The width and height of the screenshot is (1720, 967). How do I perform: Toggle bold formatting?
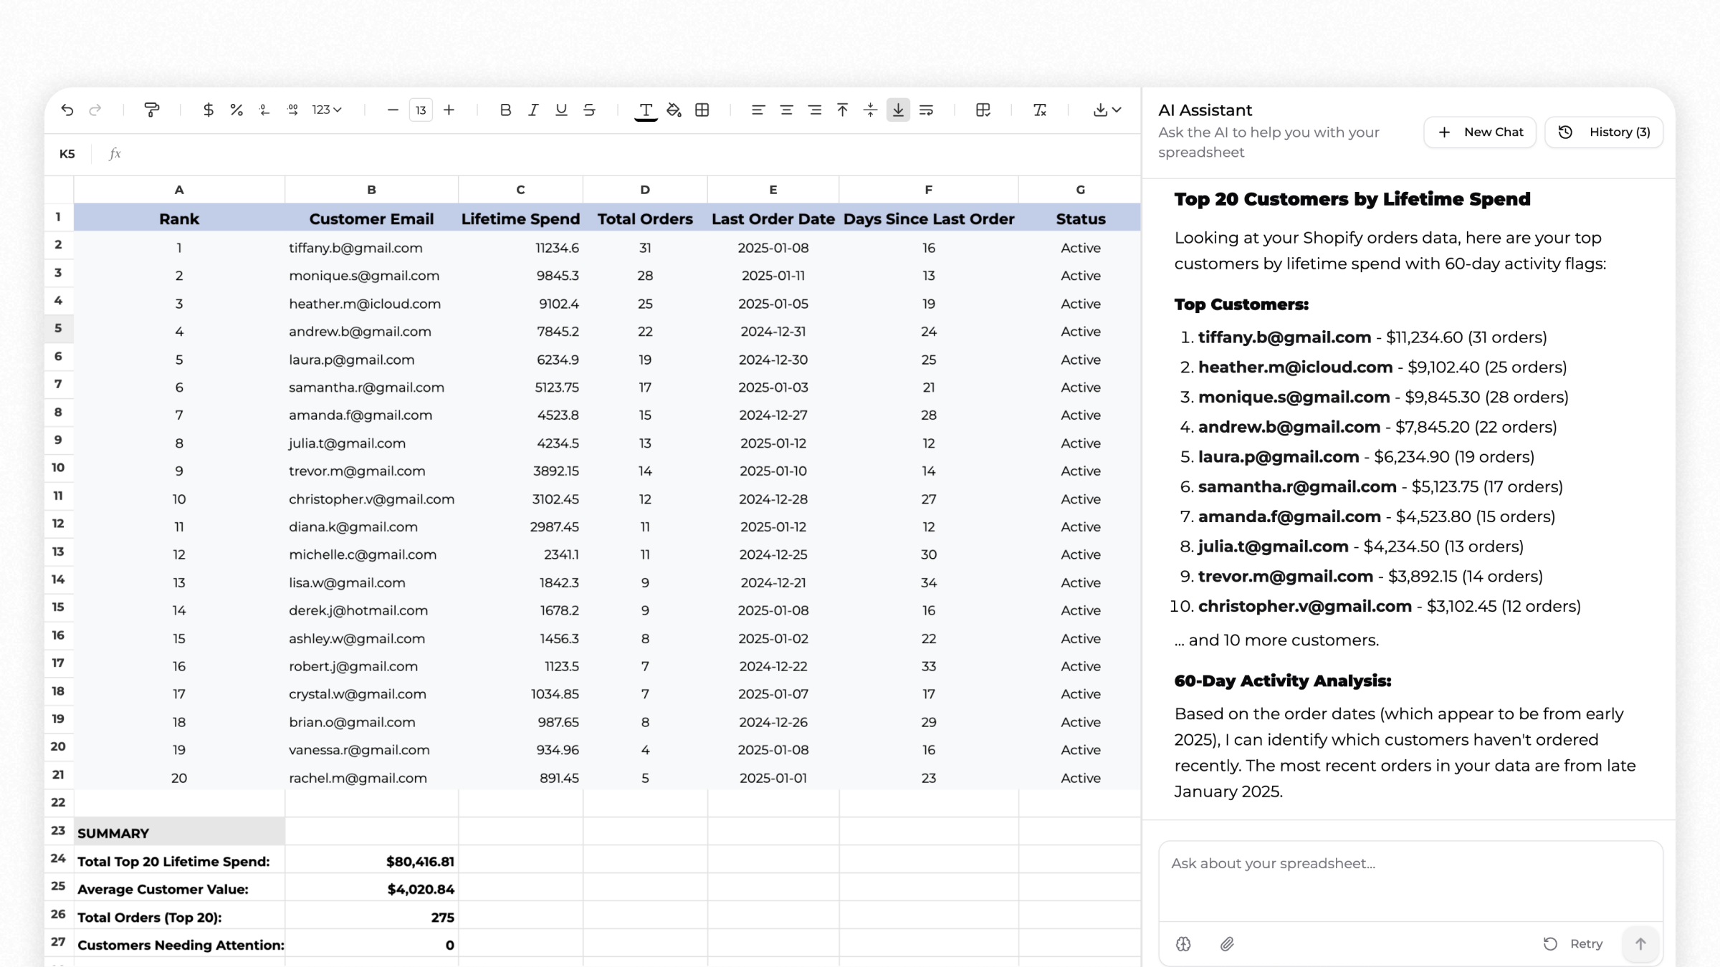click(505, 110)
